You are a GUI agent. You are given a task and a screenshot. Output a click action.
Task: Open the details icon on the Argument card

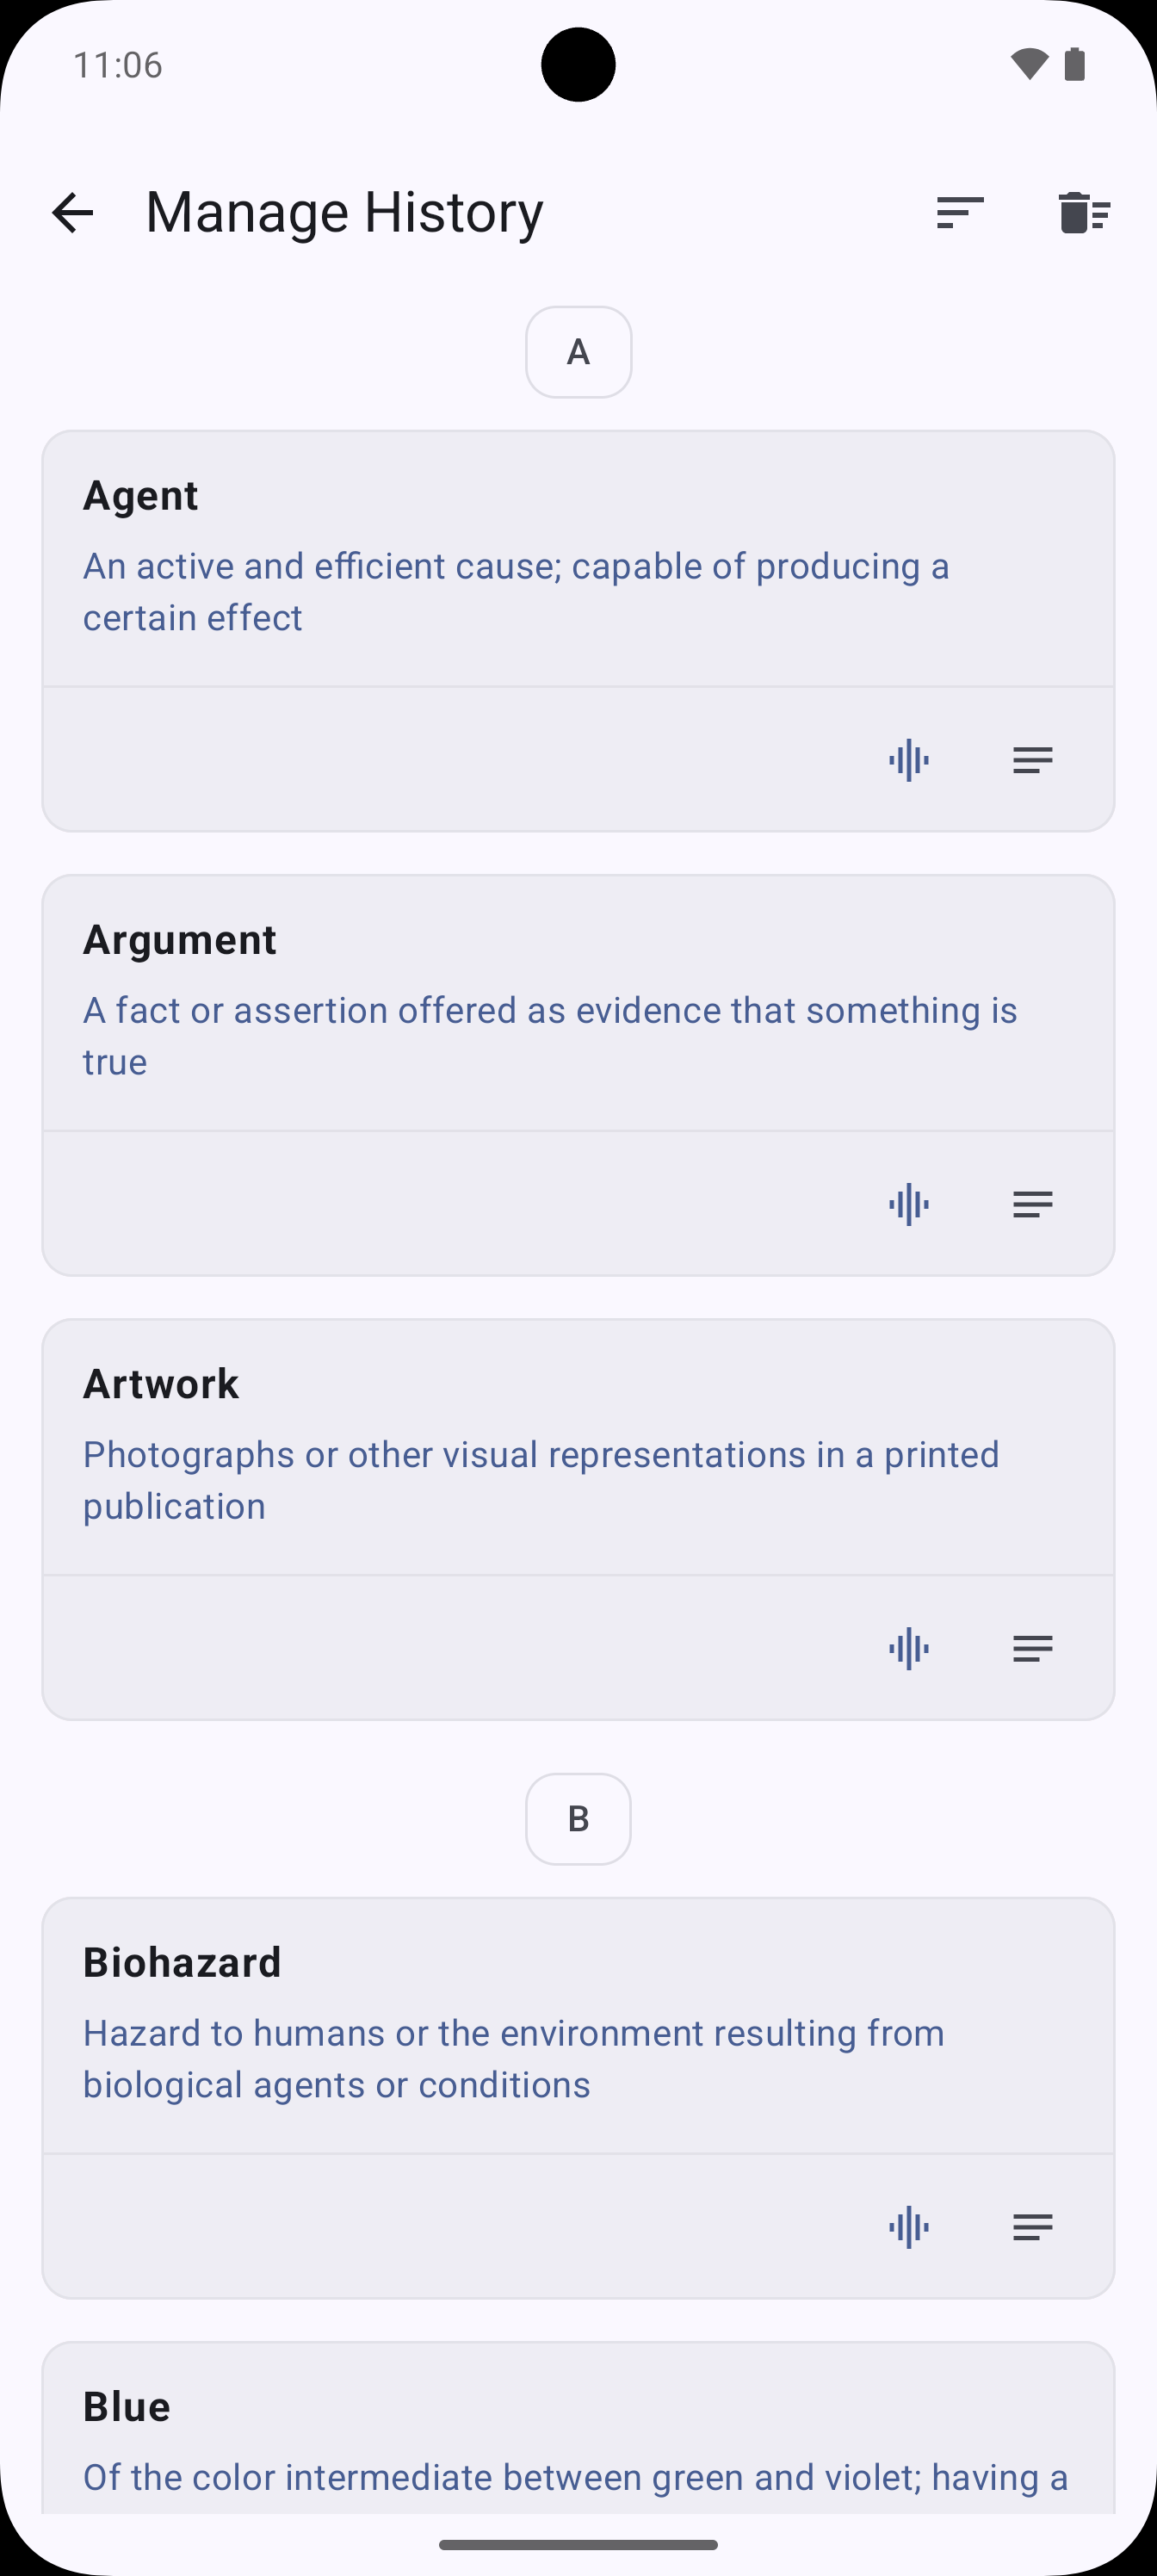[1031, 1204]
